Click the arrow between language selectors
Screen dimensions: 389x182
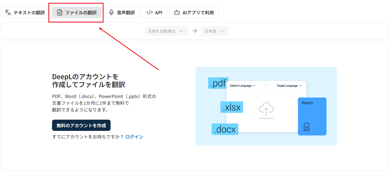(x=195, y=31)
